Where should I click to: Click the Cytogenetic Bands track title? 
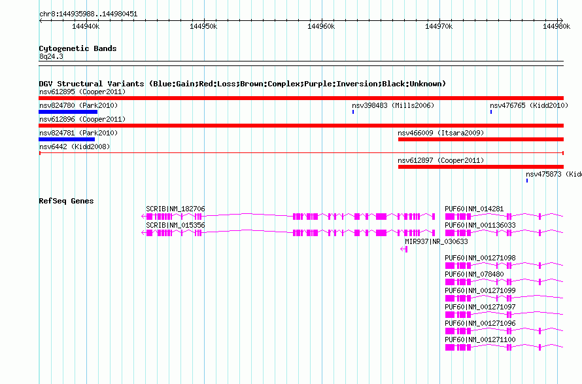[78, 48]
